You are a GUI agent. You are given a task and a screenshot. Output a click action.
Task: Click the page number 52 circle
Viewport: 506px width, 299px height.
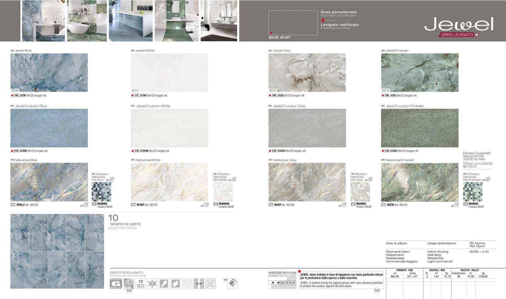[x=129, y=291]
